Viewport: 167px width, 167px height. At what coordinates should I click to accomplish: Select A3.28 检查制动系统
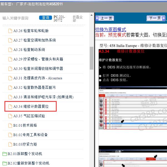29,50
